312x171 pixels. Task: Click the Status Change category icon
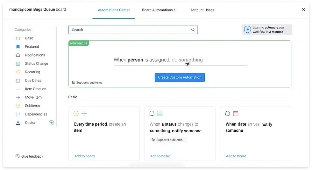point(18,64)
